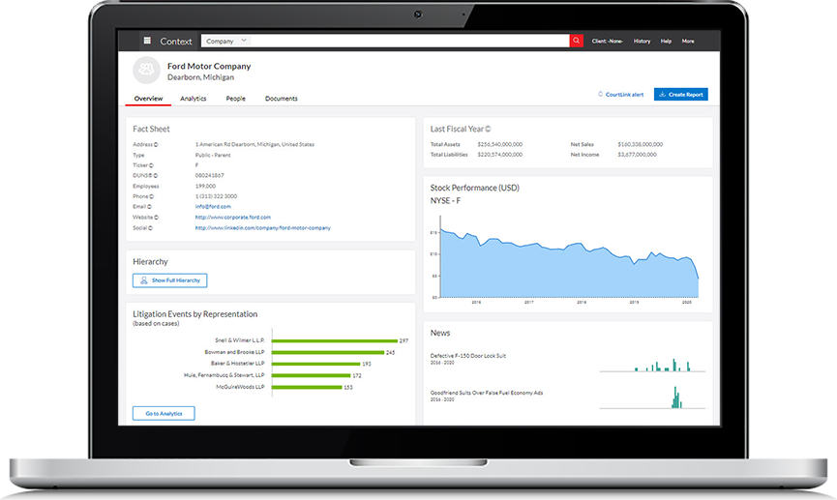
Task: Click inside the search input field
Action: click(x=410, y=41)
